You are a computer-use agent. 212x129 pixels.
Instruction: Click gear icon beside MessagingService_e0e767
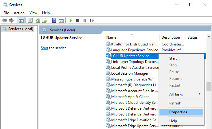click(x=108, y=79)
